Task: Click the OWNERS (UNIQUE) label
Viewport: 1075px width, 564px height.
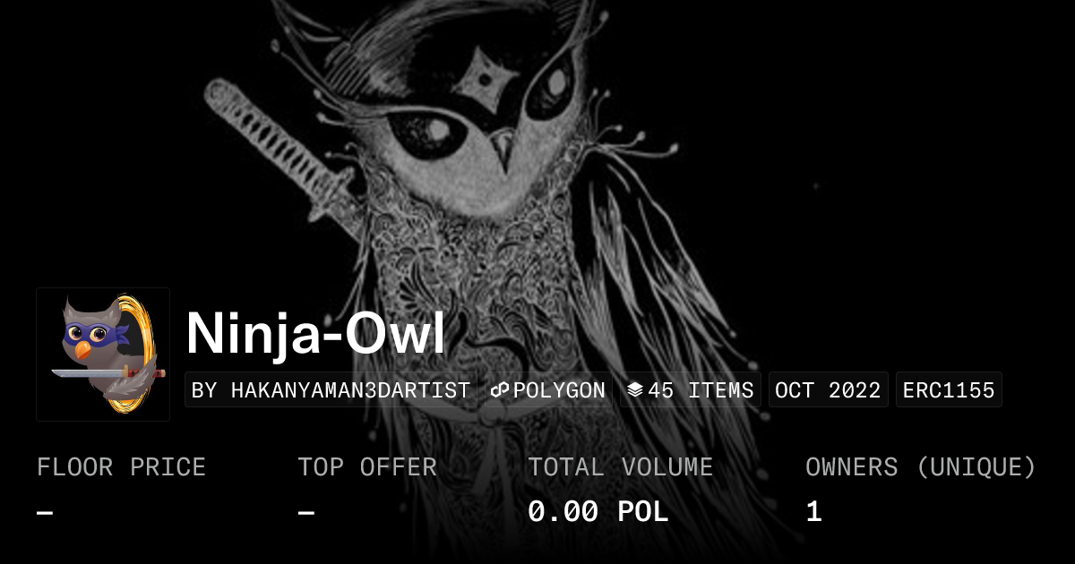Action: click(921, 467)
